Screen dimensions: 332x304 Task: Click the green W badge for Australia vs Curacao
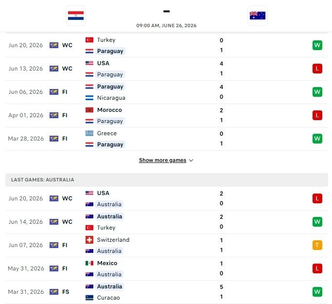point(317,292)
